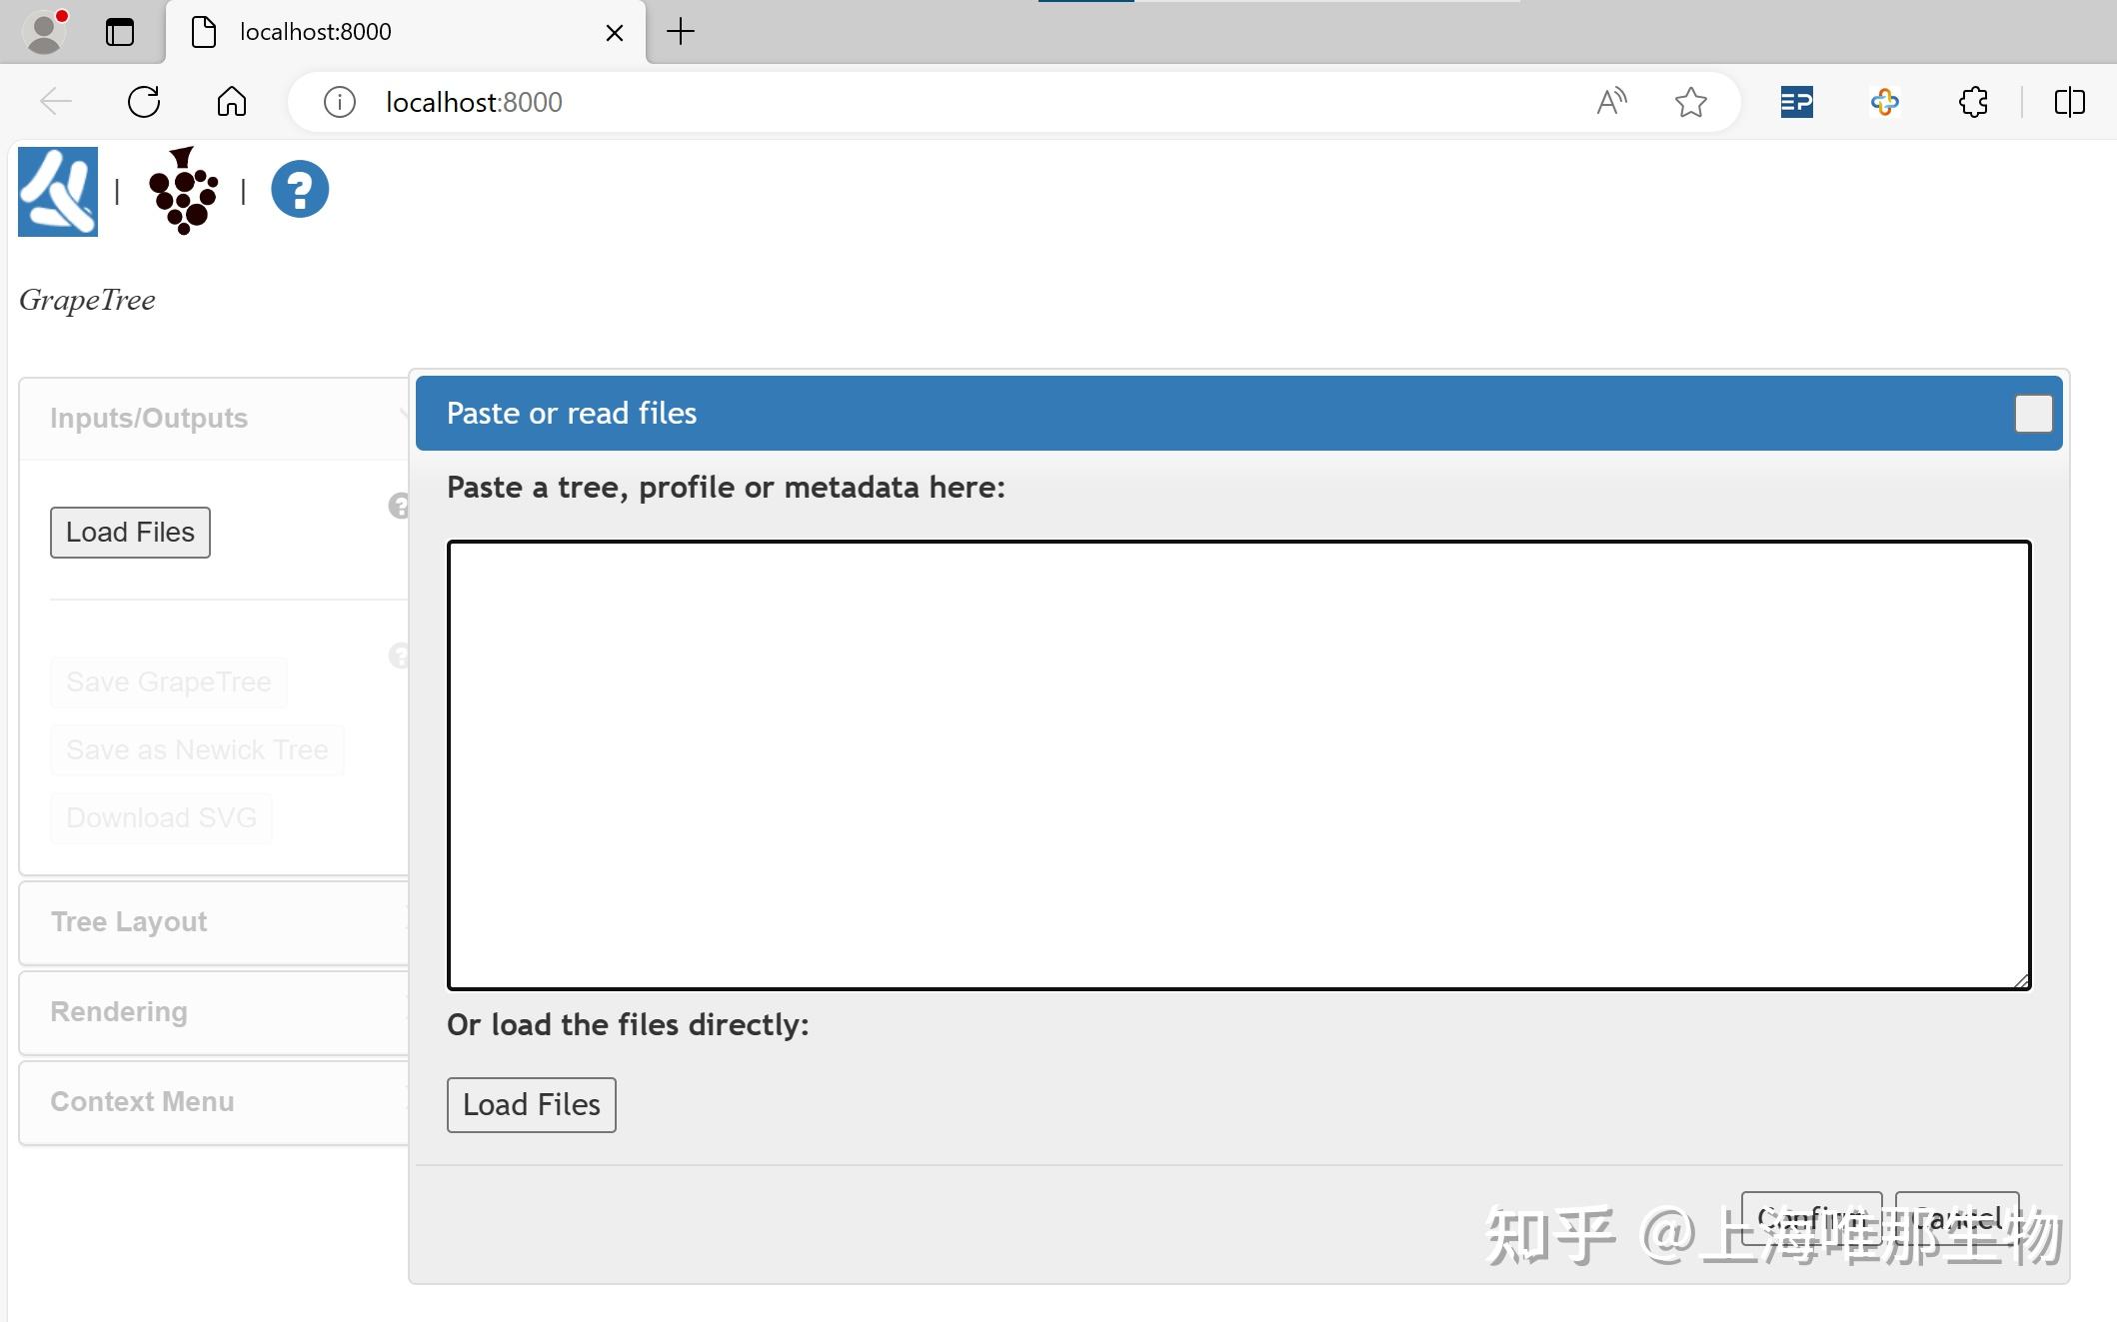Click the browser home icon
Screen dimensions: 2117x1322
click(231, 102)
